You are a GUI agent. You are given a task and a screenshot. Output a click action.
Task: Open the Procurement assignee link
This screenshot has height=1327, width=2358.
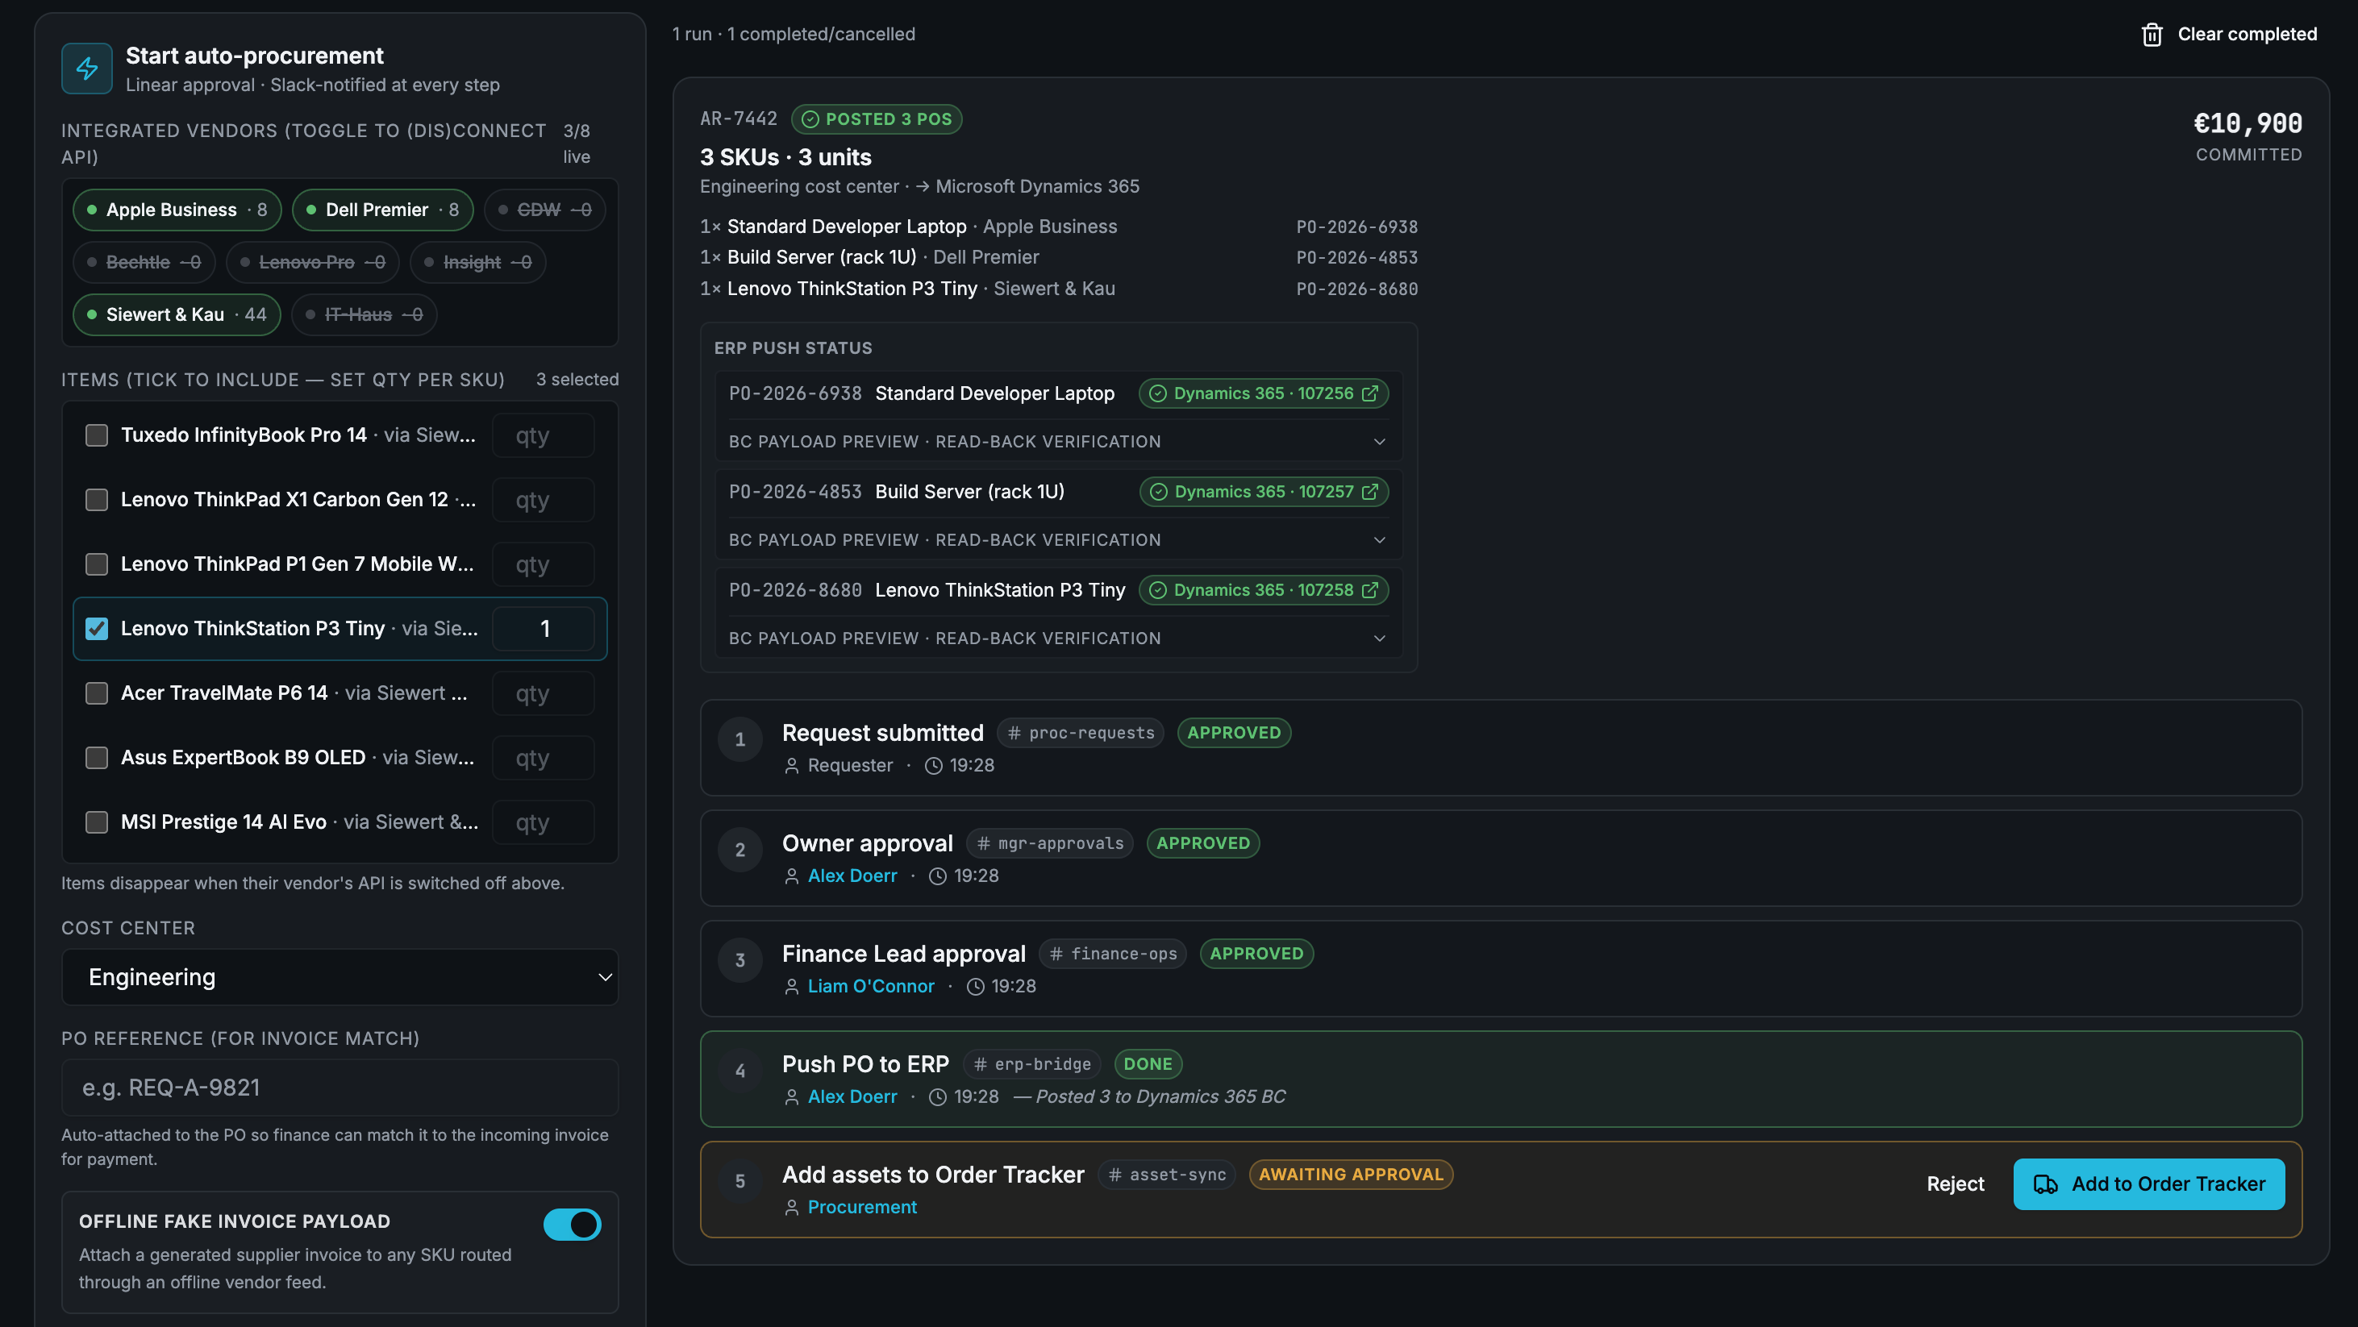pyautogui.click(x=861, y=1208)
